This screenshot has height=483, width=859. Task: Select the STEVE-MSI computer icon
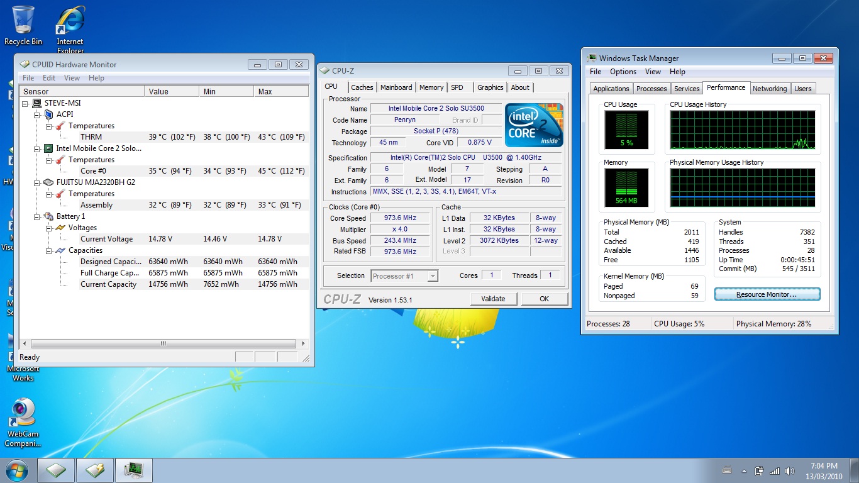(x=37, y=103)
